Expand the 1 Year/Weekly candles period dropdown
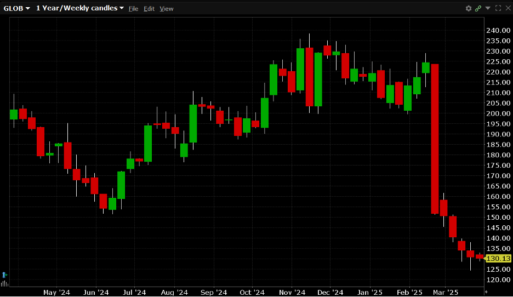Image resolution: width=513 pixels, height=297 pixels. 79,8
